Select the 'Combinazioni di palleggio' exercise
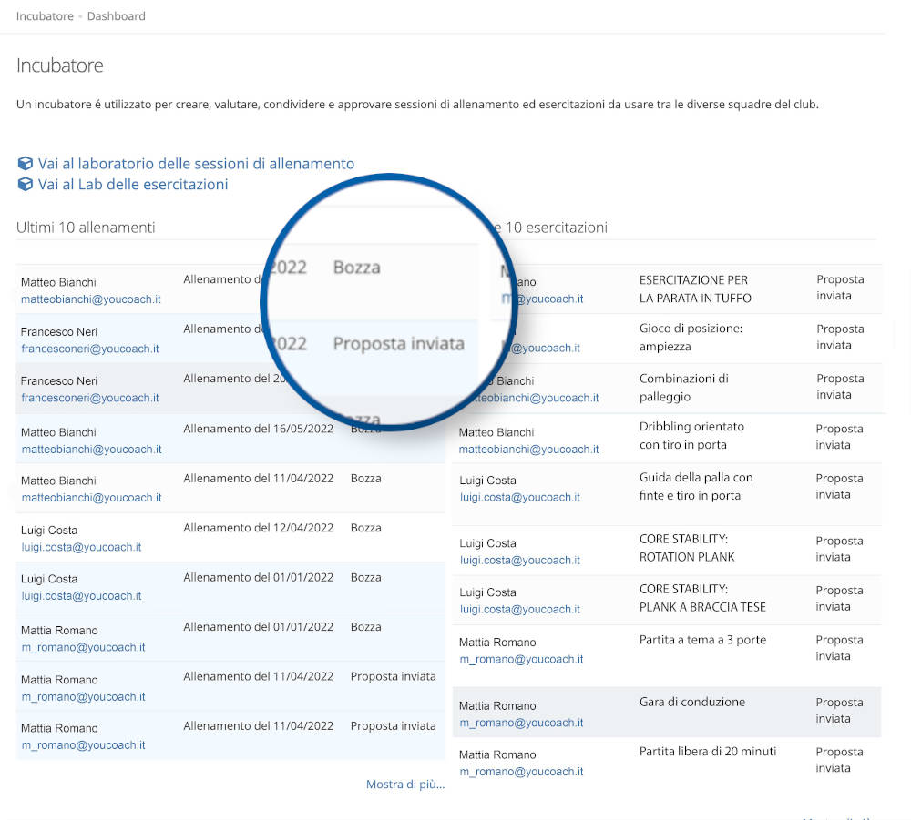This screenshot has width=911, height=820. (683, 387)
